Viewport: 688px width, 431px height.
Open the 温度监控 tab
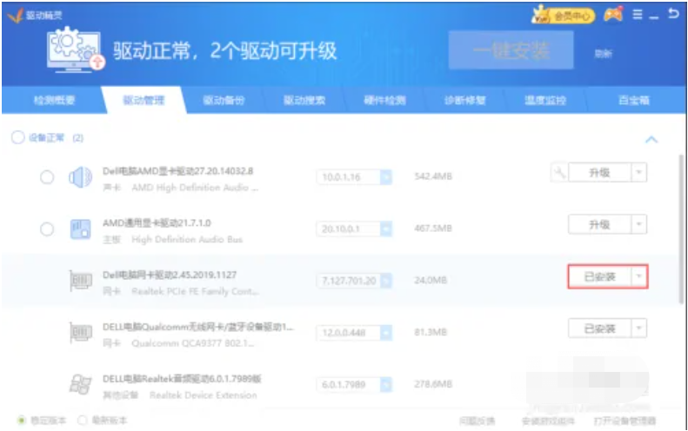(545, 100)
